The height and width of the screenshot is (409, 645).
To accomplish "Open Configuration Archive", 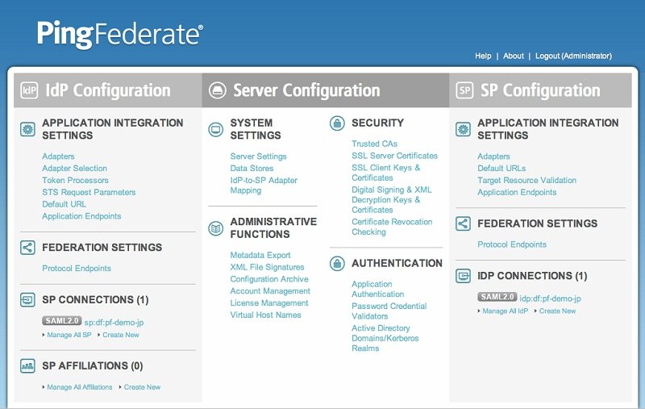I will point(269,279).
